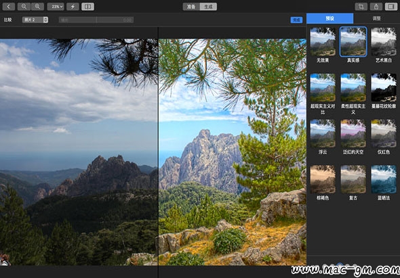The width and height of the screenshot is (400, 278).
Task: Click the zoom in magnifier icon
Action: (37, 7)
